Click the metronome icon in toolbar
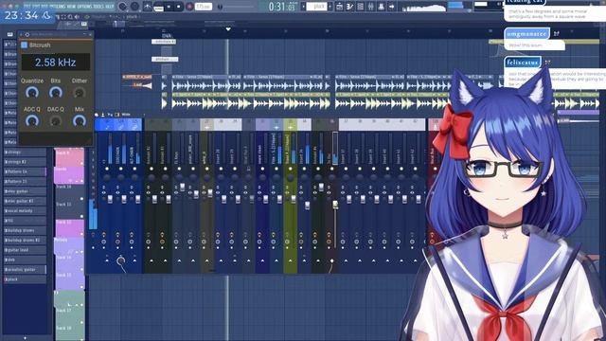This screenshot has height=341, width=606. 148,7
